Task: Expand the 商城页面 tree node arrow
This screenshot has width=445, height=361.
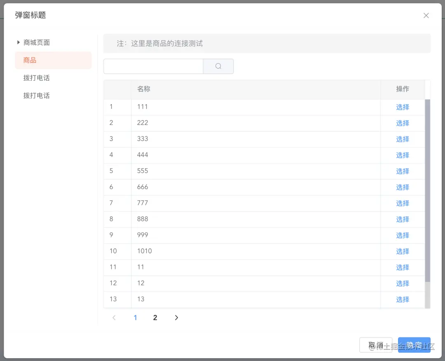Action: 19,42
